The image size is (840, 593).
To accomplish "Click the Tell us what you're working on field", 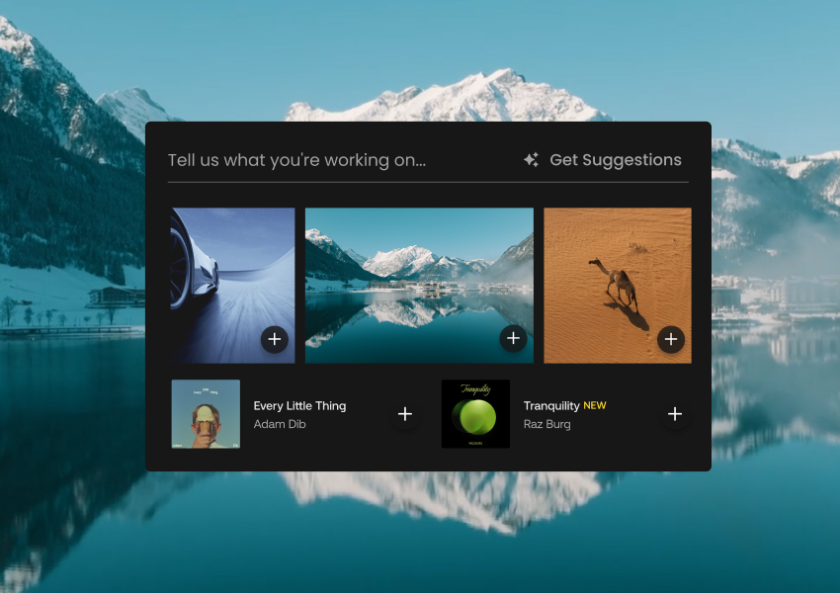I will 296,159.
